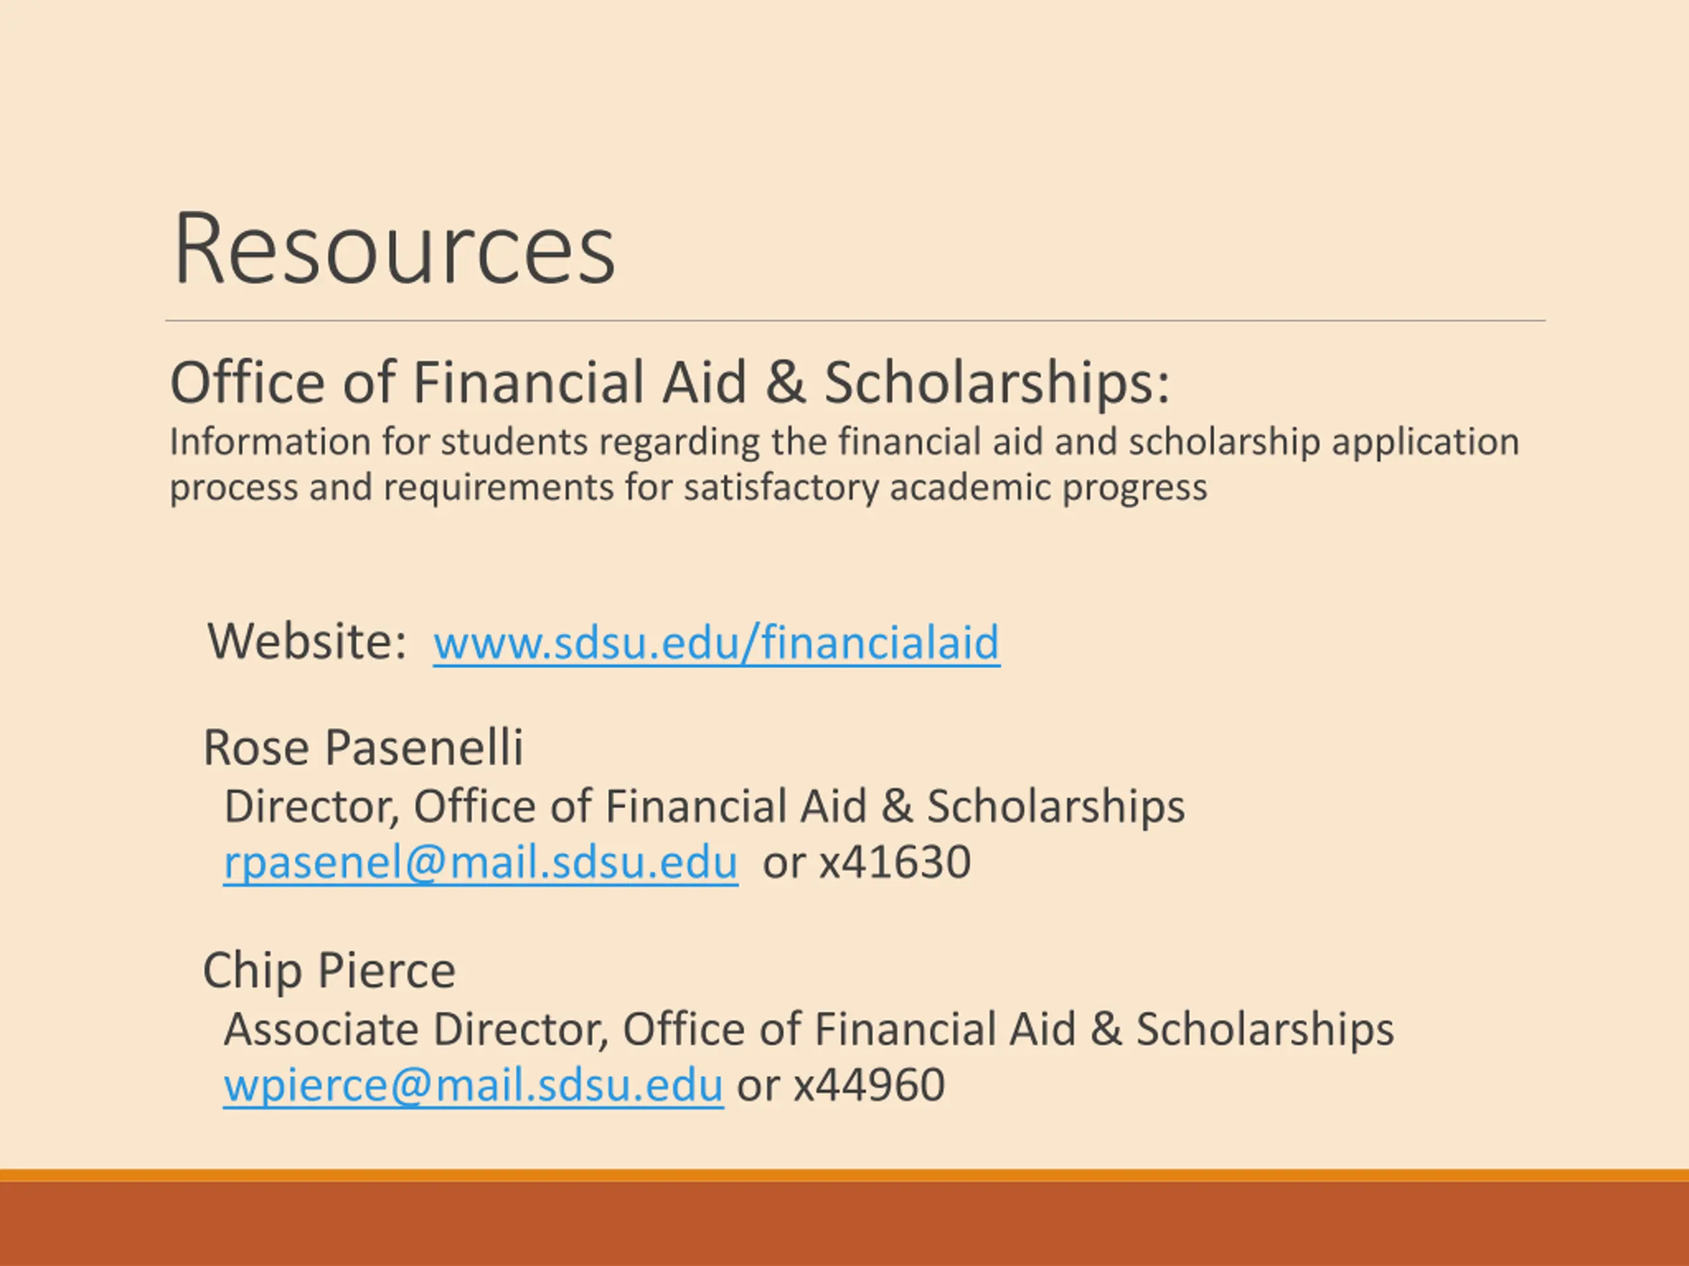The width and height of the screenshot is (1689, 1266).
Task: Click the Associate Director title line
Action: point(809,1029)
